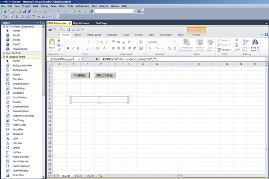This screenshot has height=179, width=269.
Task: Click the percent style icon
Action: tap(157, 48)
